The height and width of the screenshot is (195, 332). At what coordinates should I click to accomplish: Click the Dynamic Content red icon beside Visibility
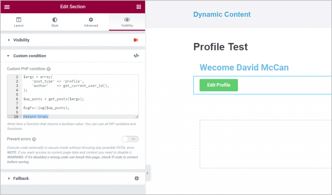point(136,40)
